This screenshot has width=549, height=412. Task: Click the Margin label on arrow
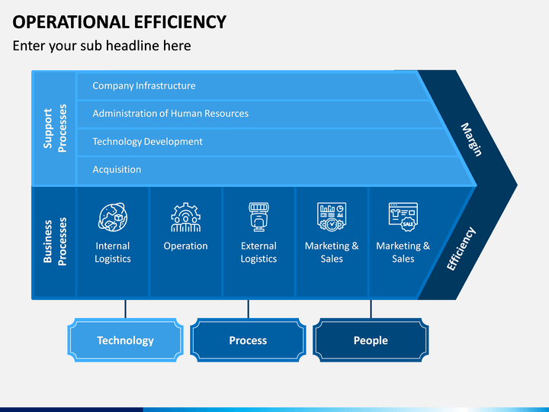coord(471,139)
